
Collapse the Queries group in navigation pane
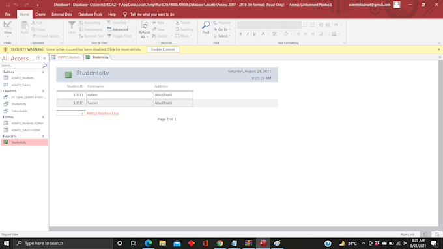[x=43, y=91]
